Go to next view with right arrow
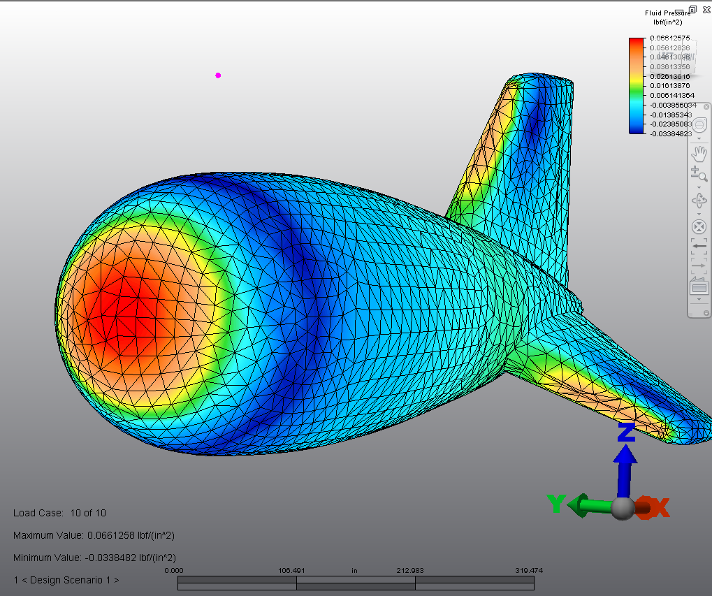712x596 pixels. (x=699, y=266)
